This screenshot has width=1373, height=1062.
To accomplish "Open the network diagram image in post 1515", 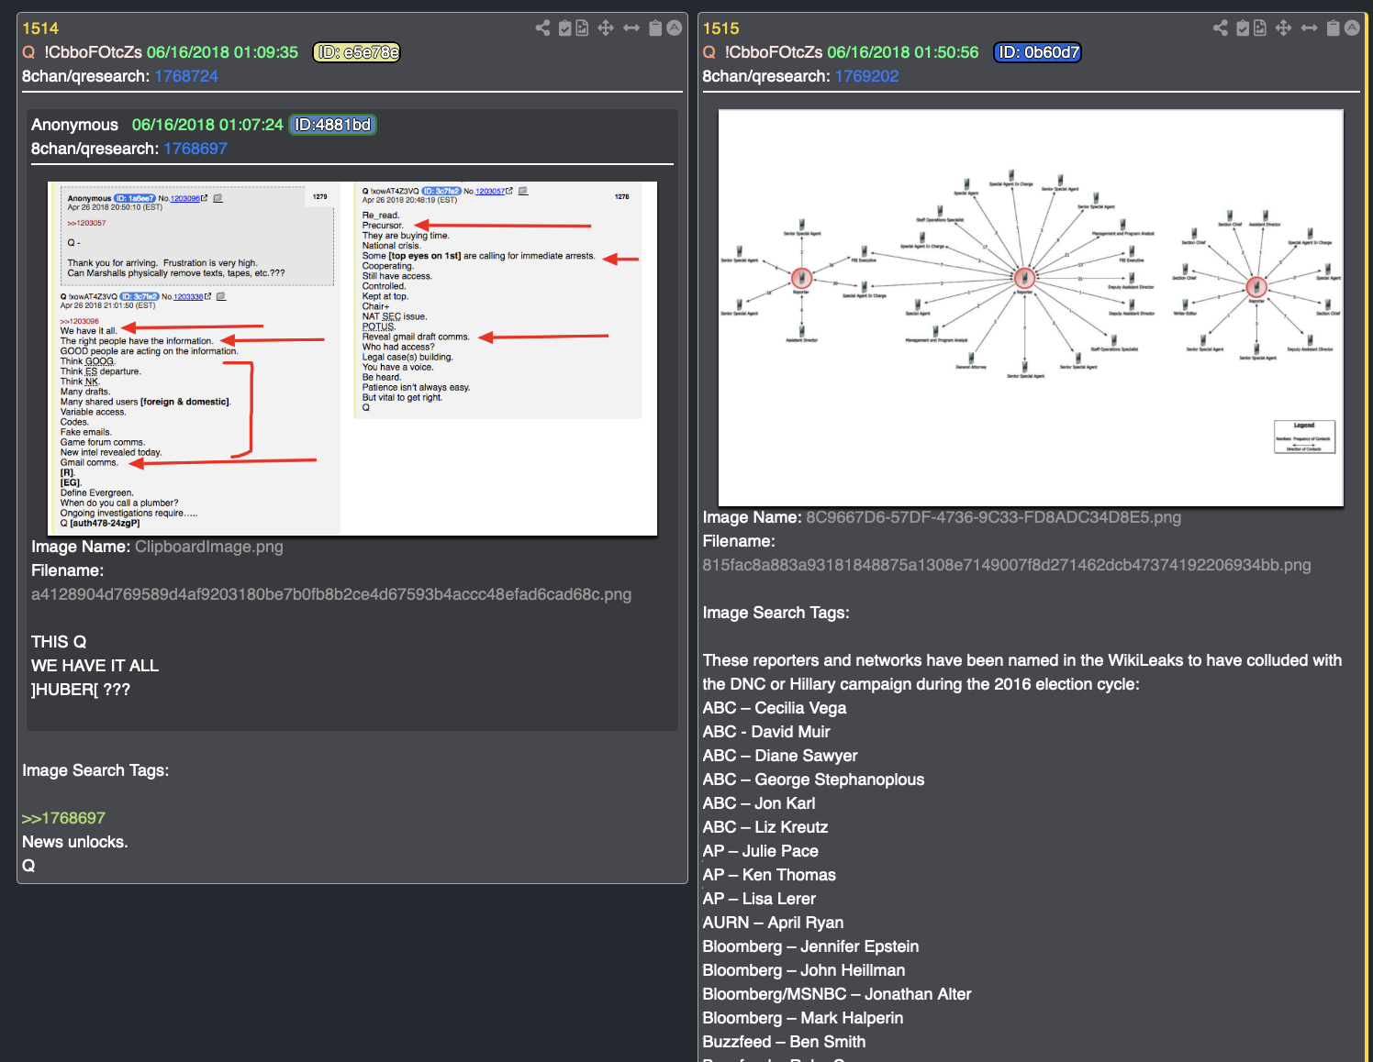I will 1031,308.
